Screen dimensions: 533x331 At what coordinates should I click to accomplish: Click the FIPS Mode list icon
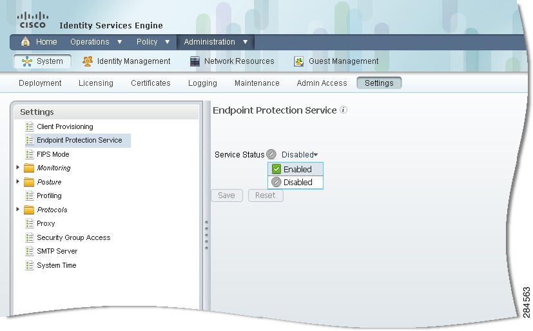[x=30, y=154]
